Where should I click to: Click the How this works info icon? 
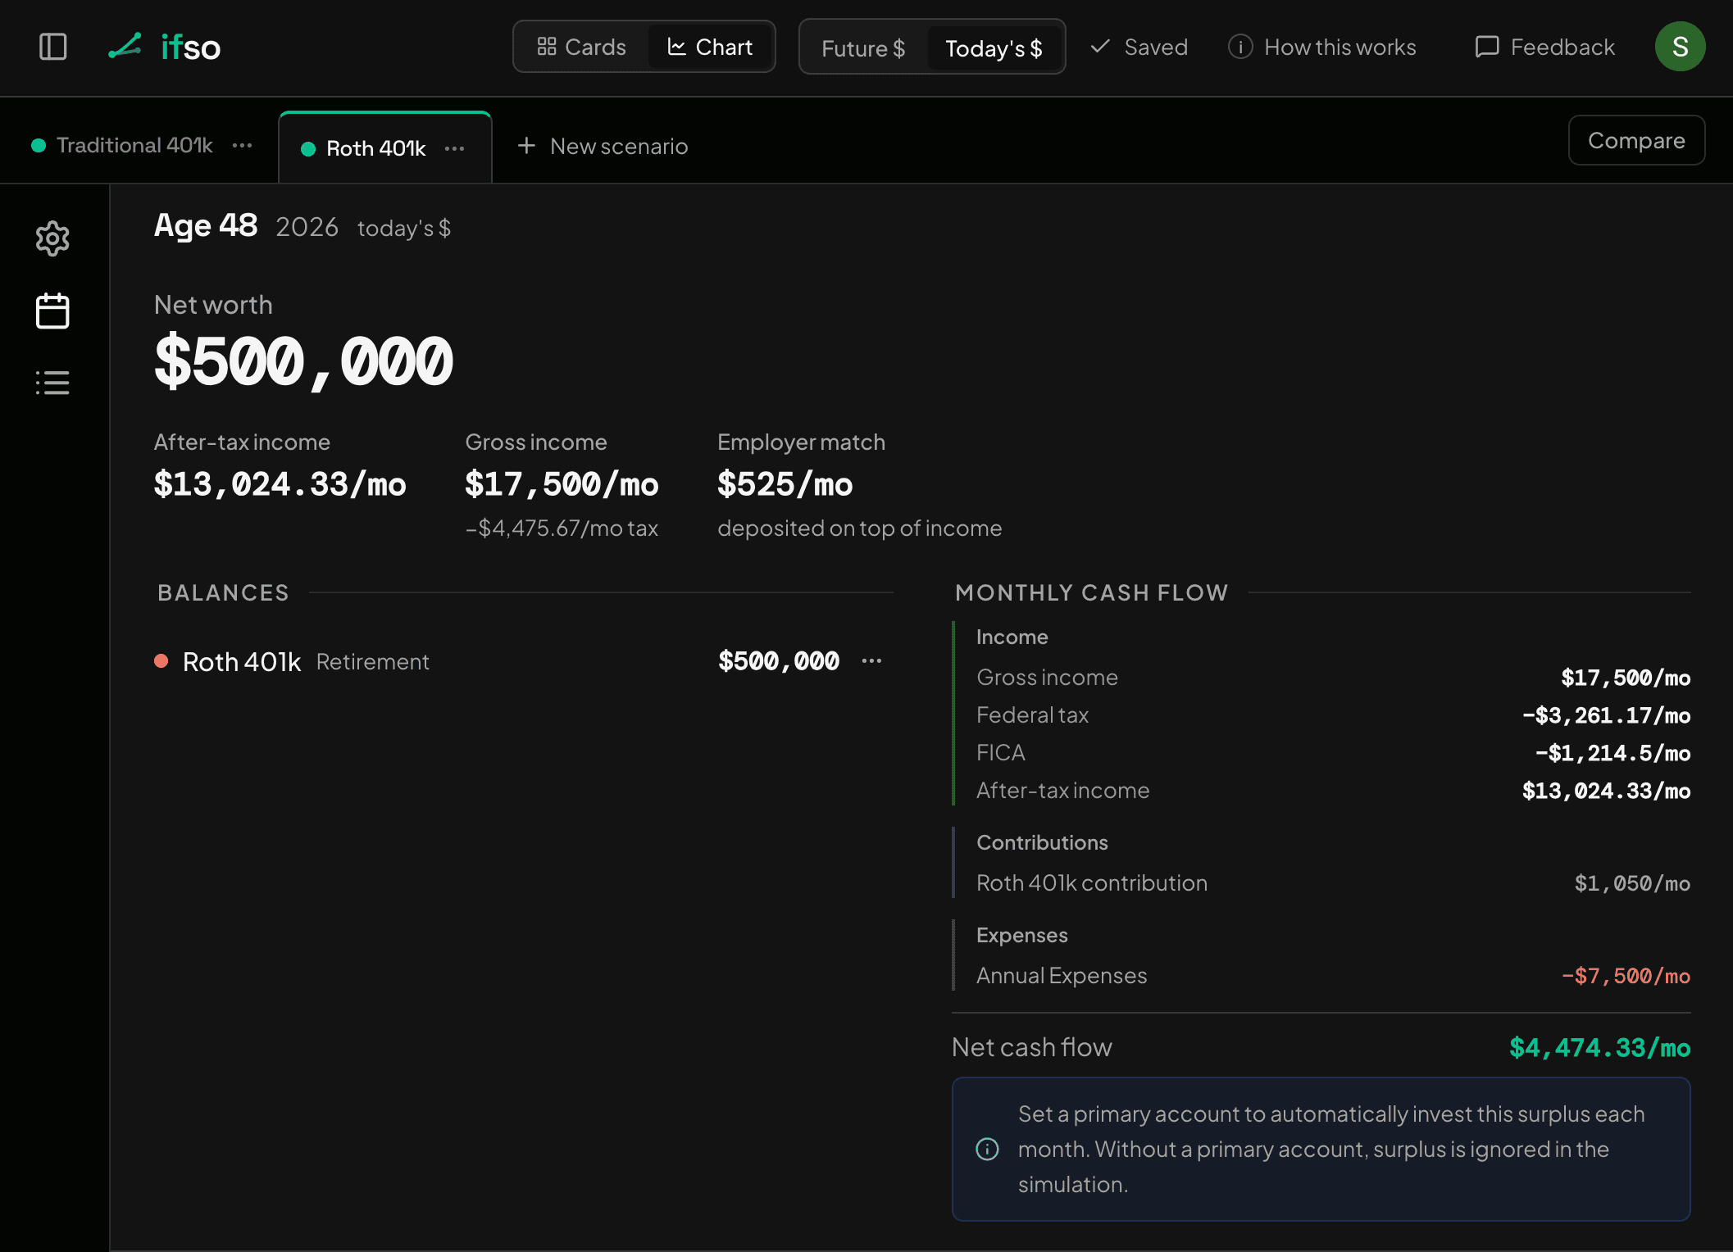1240,47
